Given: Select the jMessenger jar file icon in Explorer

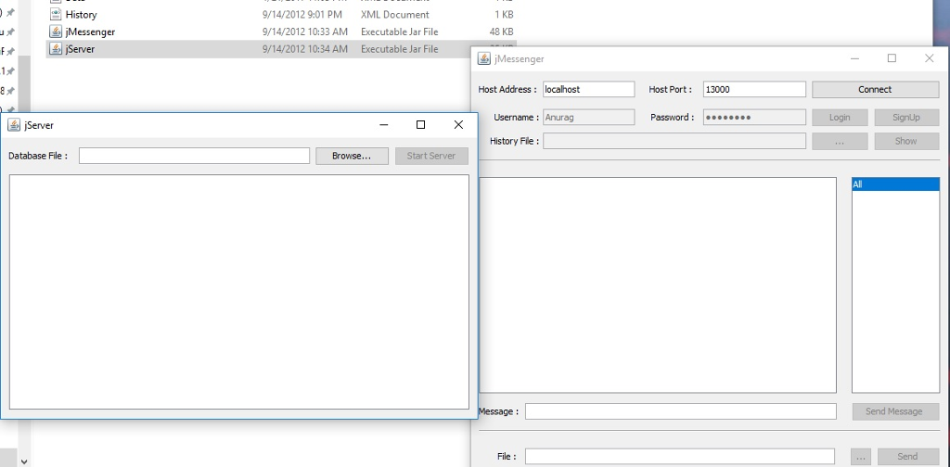Looking at the screenshot, I should coord(56,32).
